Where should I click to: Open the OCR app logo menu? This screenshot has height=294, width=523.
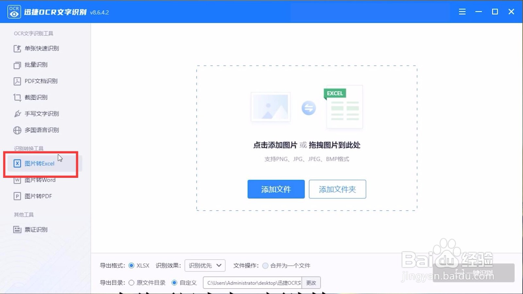click(x=14, y=11)
